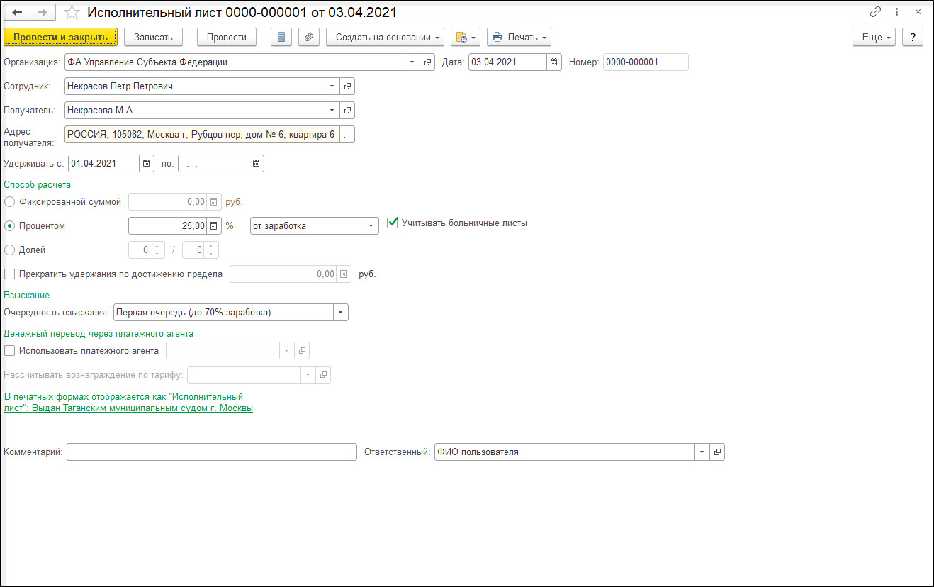The height and width of the screenshot is (587, 934).
Task: Expand the Организация dropdown list
Action: (413, 62)
